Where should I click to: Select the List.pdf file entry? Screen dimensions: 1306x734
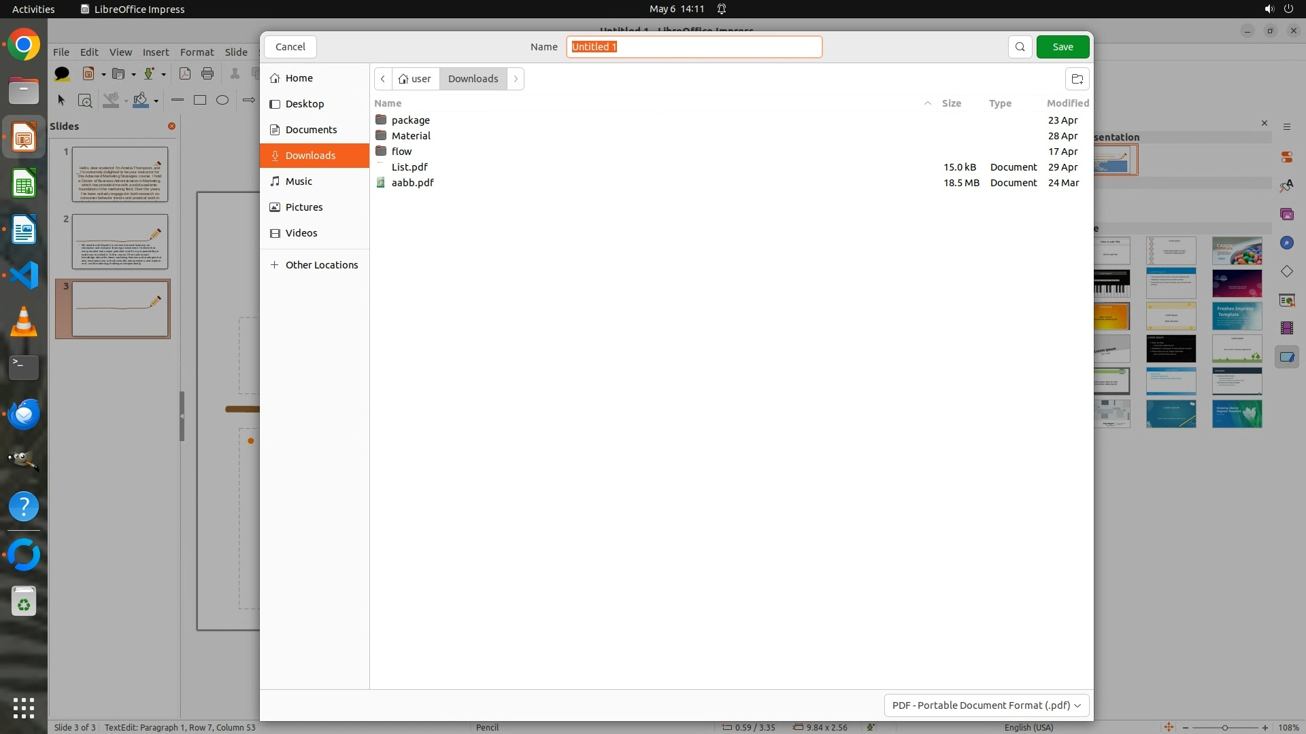coord(409,167)
